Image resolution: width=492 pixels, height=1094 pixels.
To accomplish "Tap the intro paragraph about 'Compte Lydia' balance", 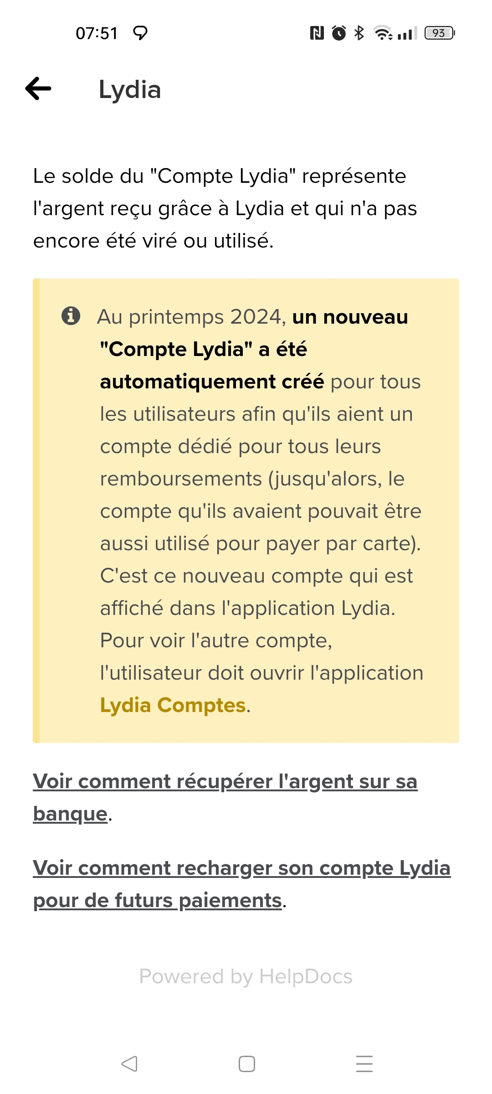I will pyautogui.click(x=225, y=208).
